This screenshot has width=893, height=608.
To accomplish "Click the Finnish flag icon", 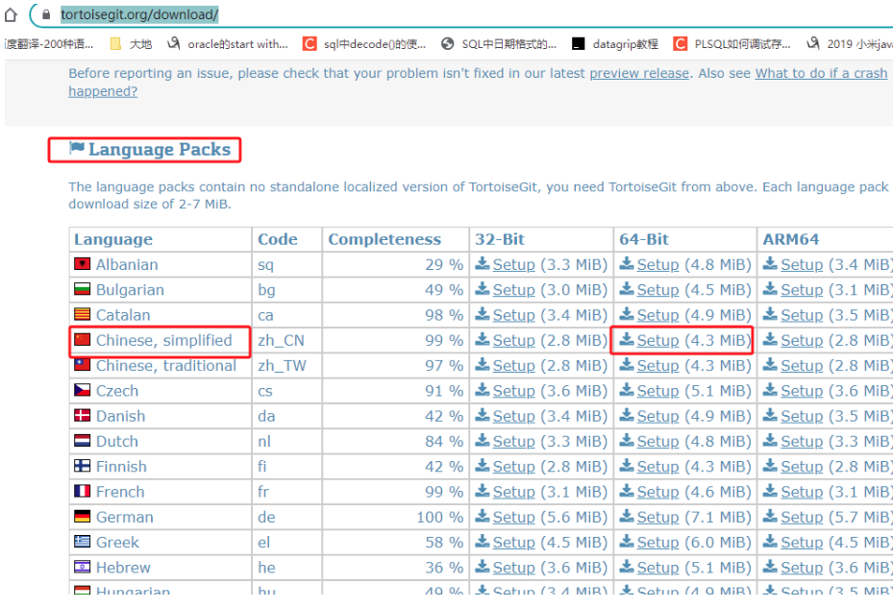I will pos(83,466).
